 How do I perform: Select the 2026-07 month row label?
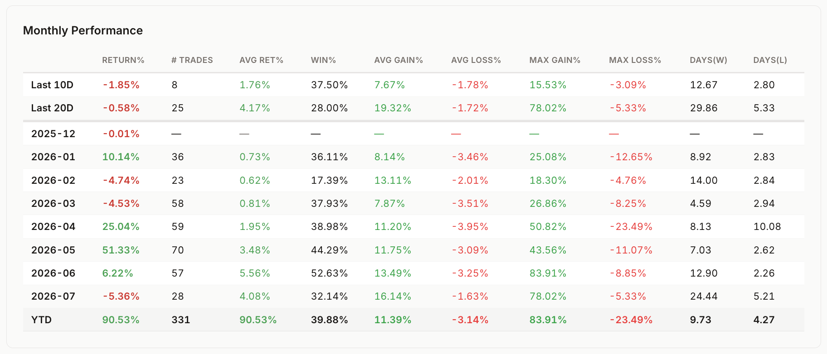(54, 297)
